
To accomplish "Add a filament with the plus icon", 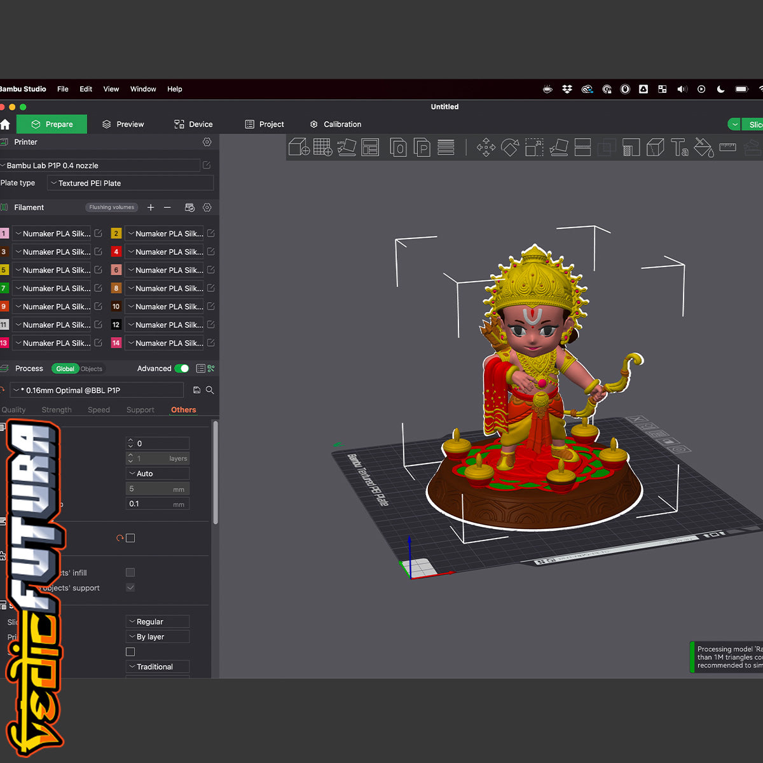I will click(151, 207).
